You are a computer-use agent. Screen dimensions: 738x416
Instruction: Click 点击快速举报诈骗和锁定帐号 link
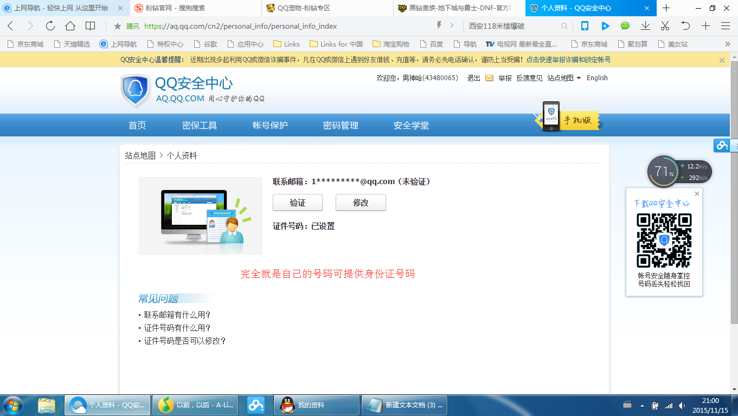(568, 60)
